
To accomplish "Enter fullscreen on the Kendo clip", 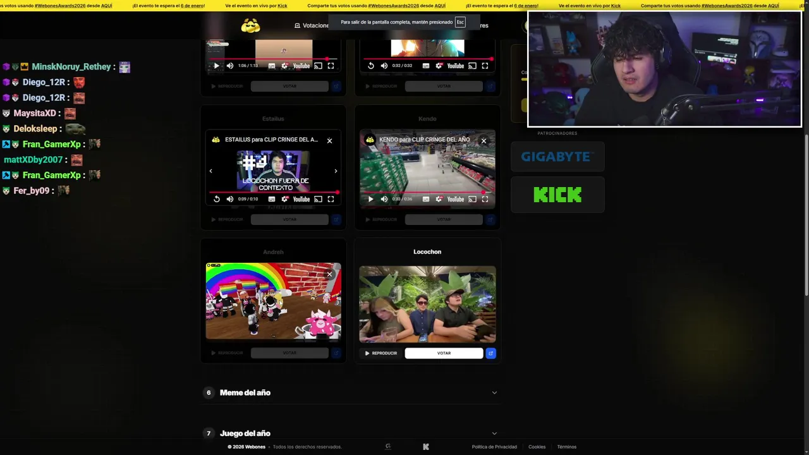I will tap(485, 199).
